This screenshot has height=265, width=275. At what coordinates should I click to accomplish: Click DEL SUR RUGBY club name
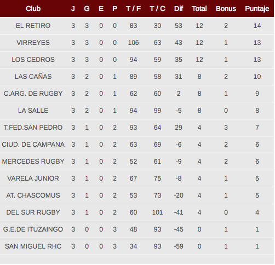point(33,212)
